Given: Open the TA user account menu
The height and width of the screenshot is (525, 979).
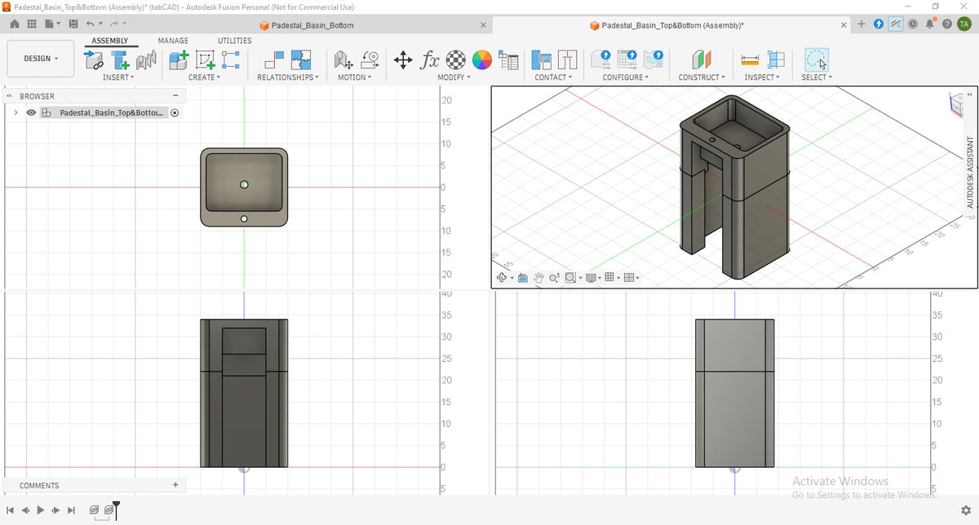Looking at the screenshot, I should point(963,24).
